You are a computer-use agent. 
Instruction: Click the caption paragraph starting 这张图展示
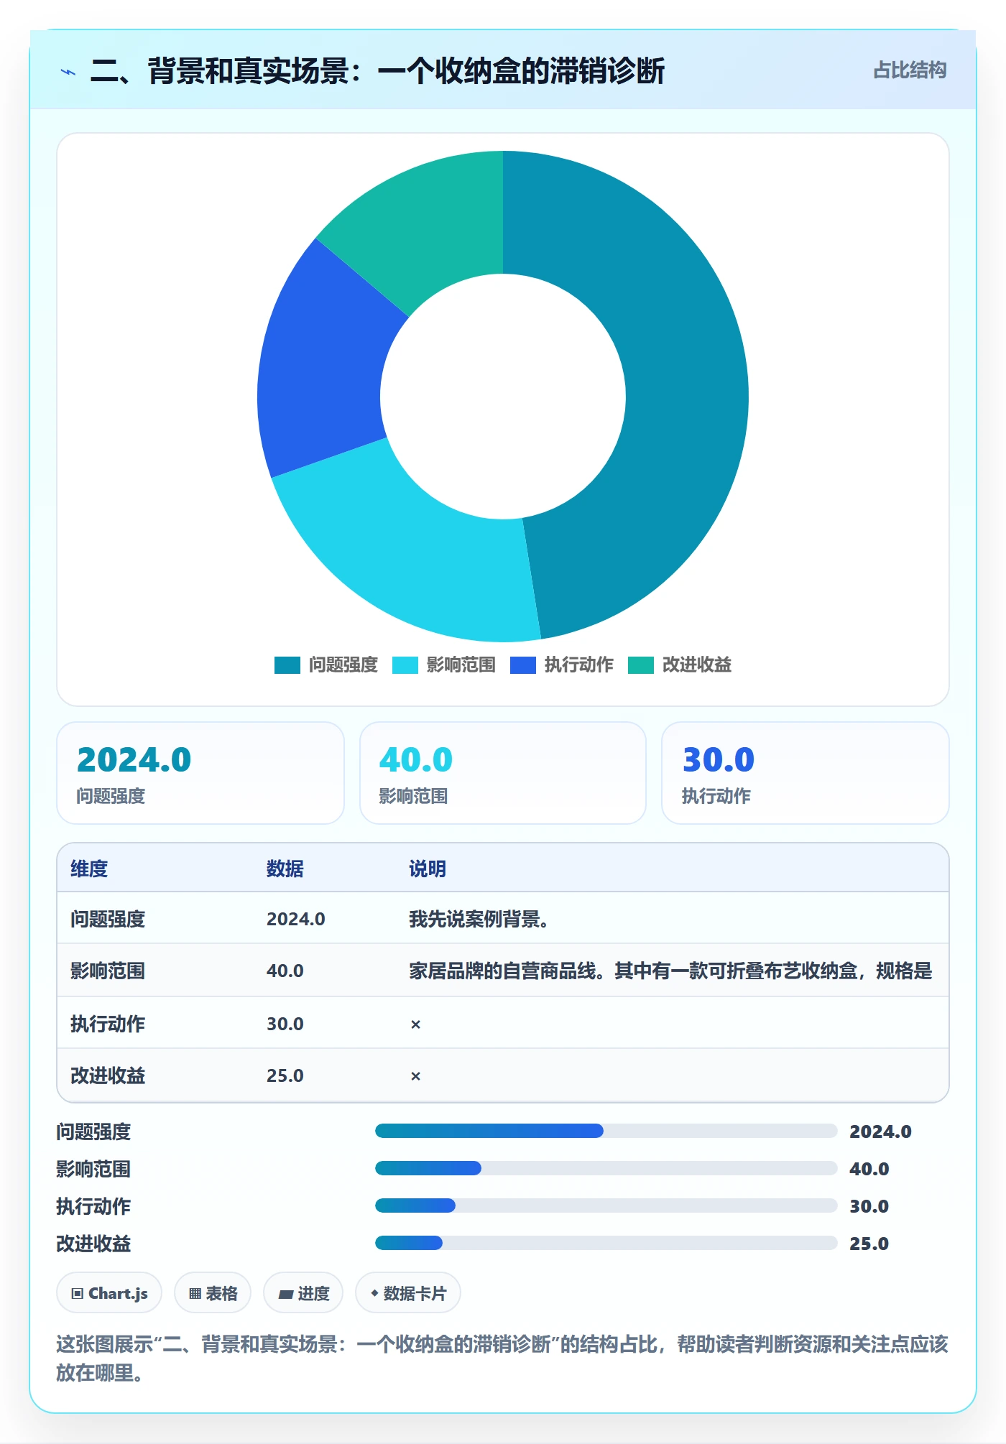click(502, 1359)
